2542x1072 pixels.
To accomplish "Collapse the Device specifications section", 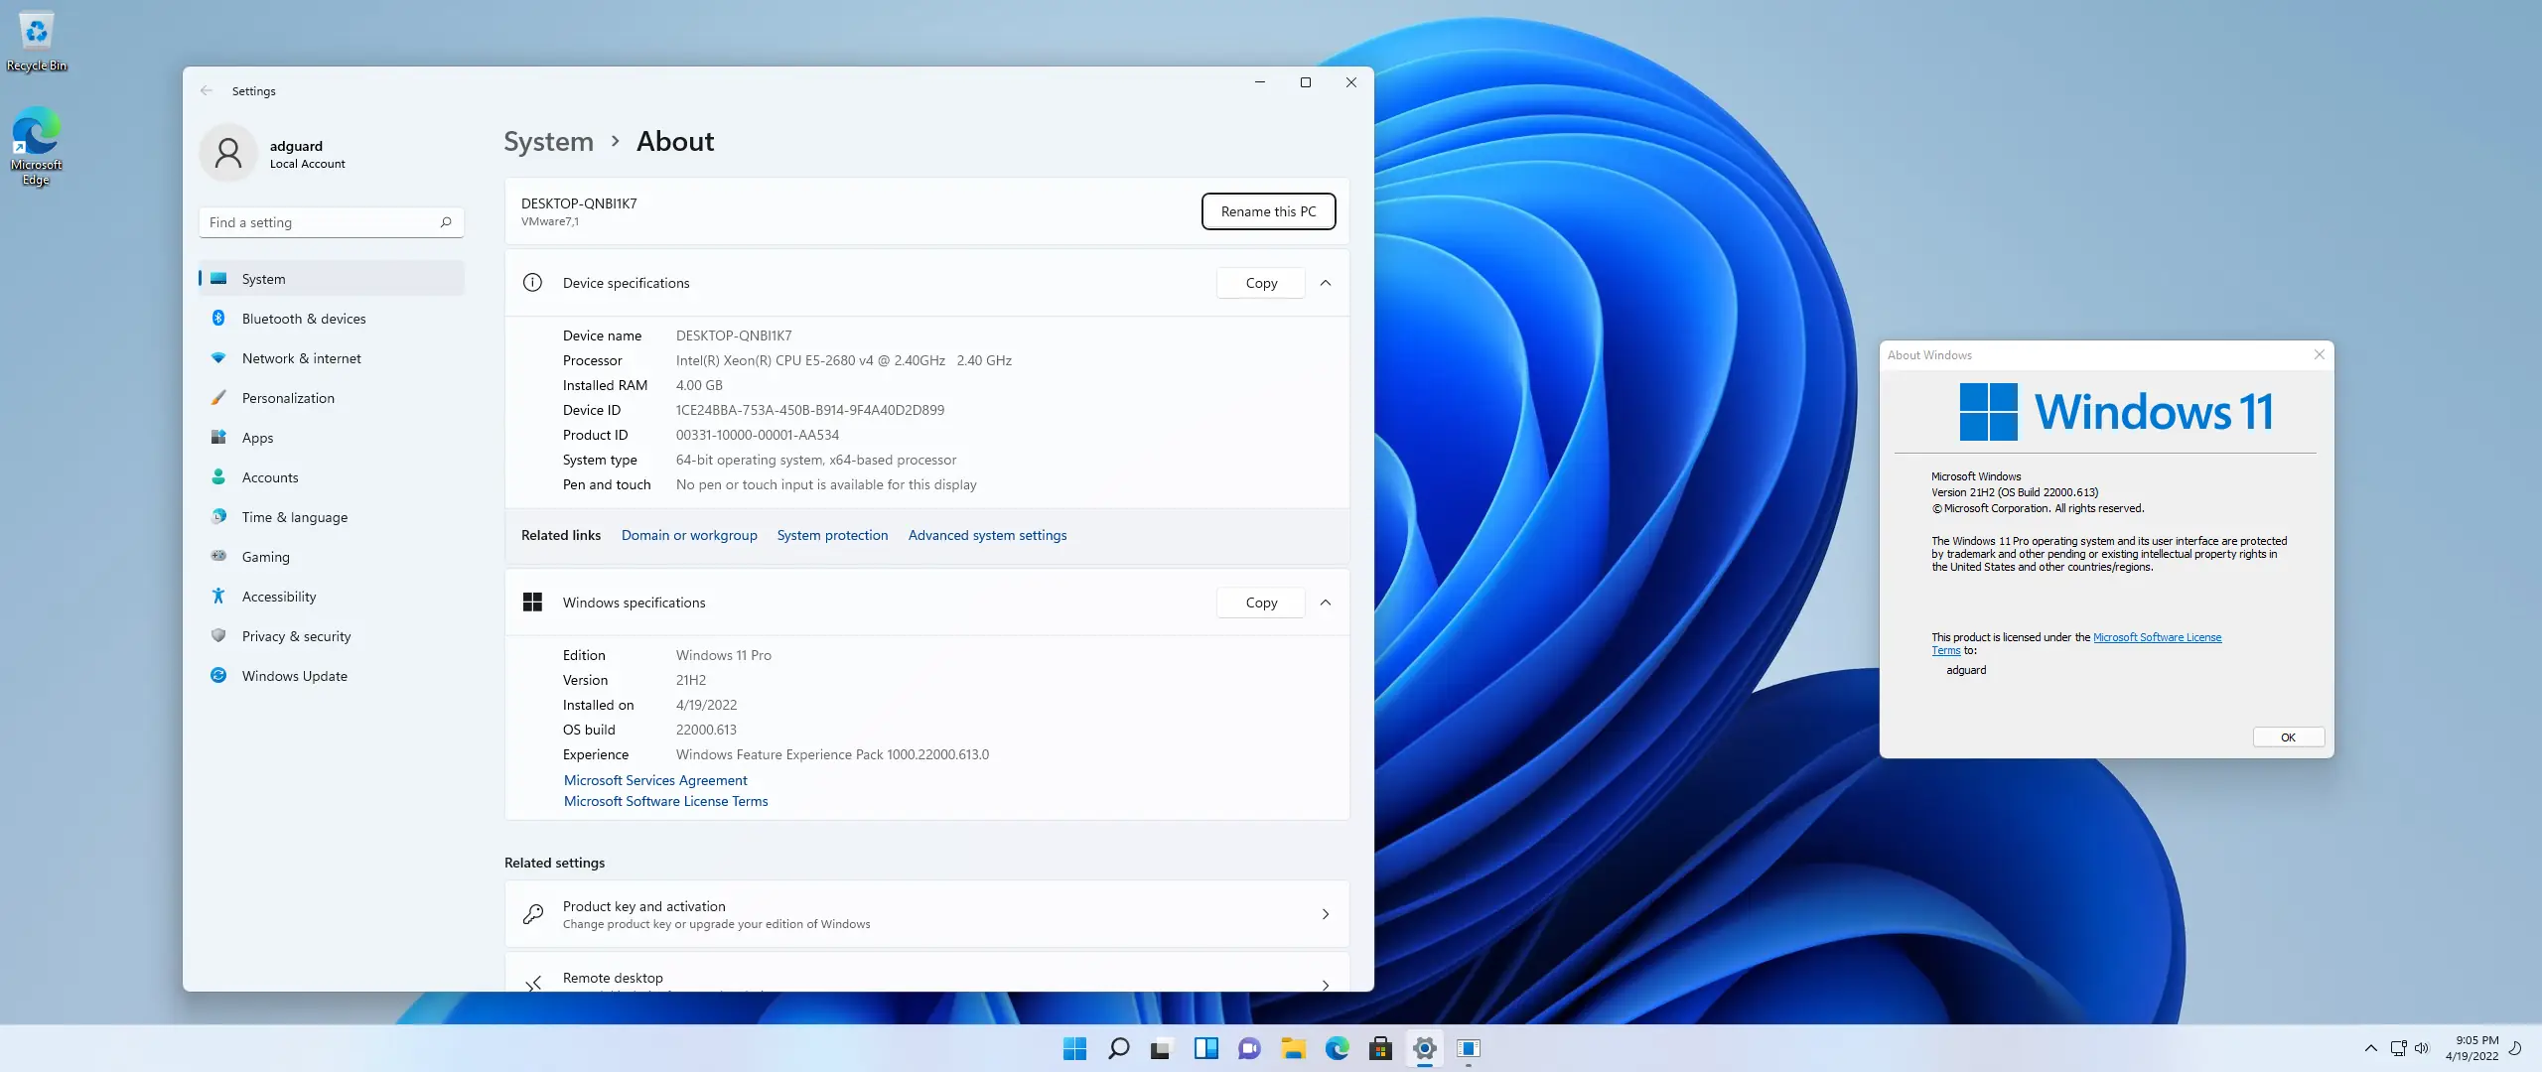I will click(x=1326, y=283).
